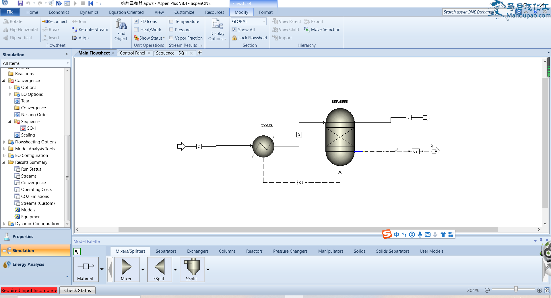
Task: Click the Show Status icon
Action: [149, 38]
